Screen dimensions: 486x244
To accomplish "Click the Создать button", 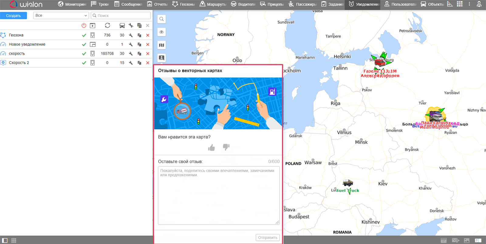I will pyautogui.click(x=13, y=15).
